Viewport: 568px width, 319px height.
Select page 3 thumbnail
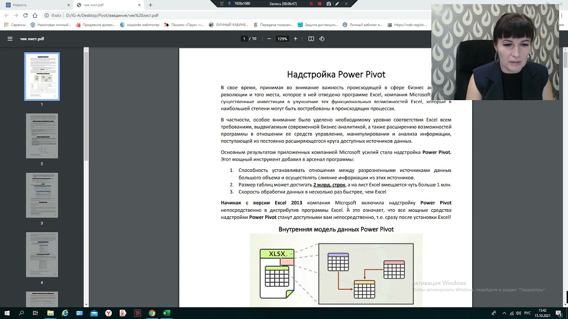[42, 195]
